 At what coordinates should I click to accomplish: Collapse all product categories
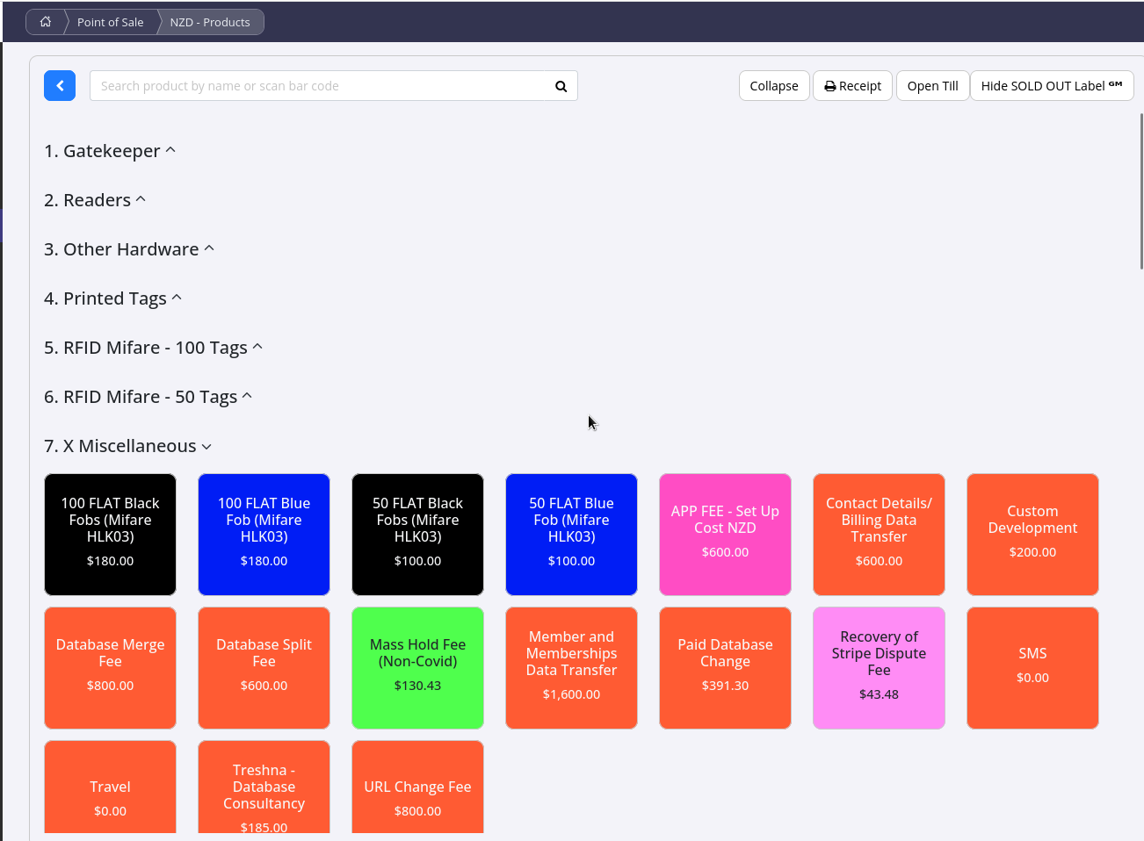coord(773,86)
